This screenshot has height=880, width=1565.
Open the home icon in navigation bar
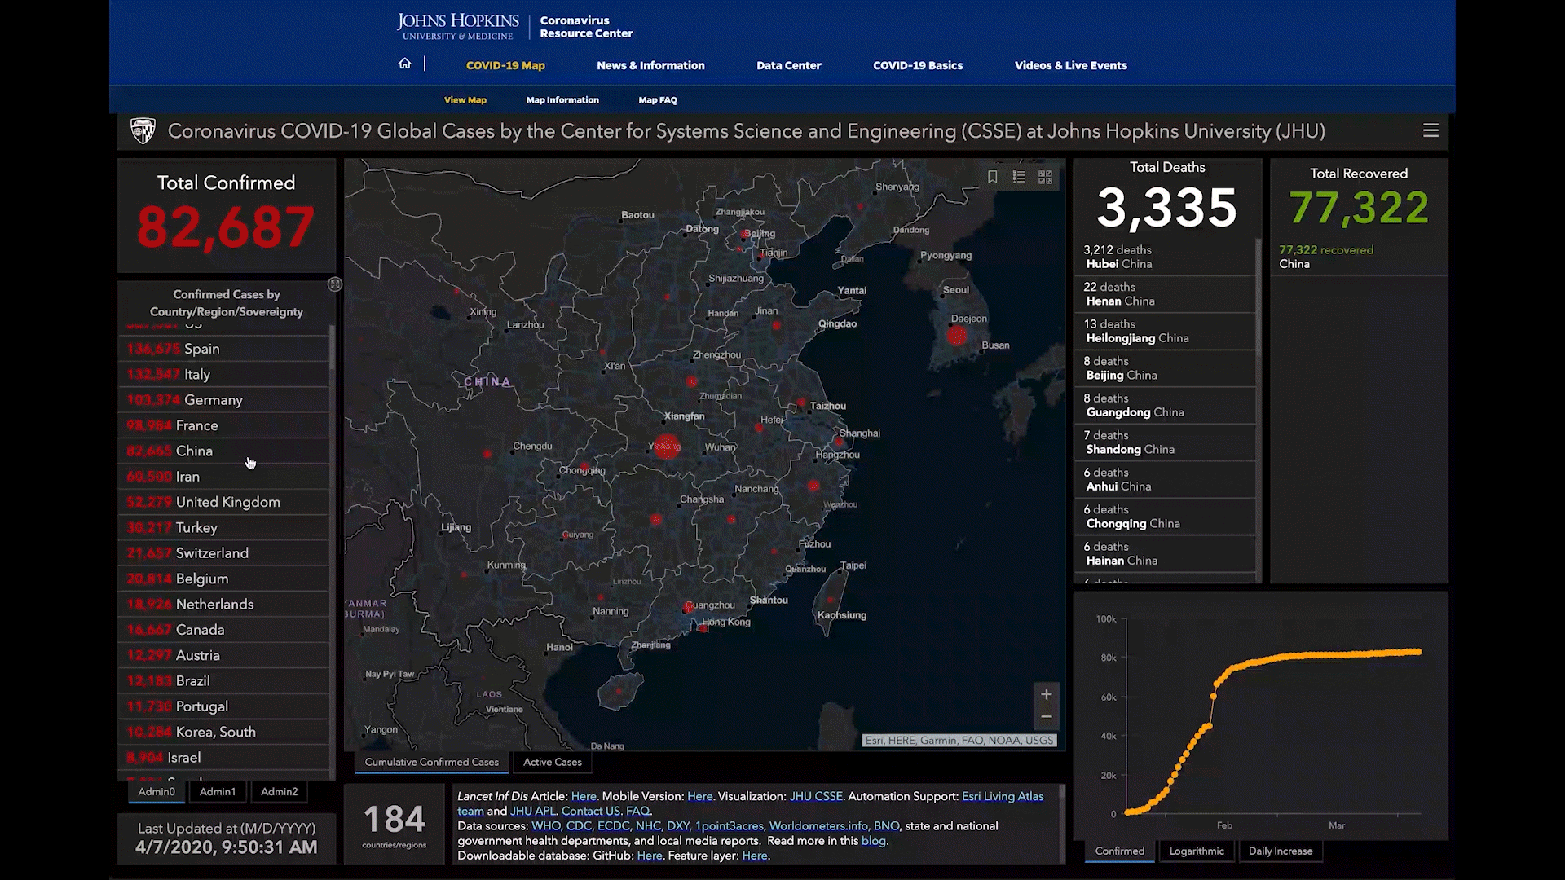405,64
